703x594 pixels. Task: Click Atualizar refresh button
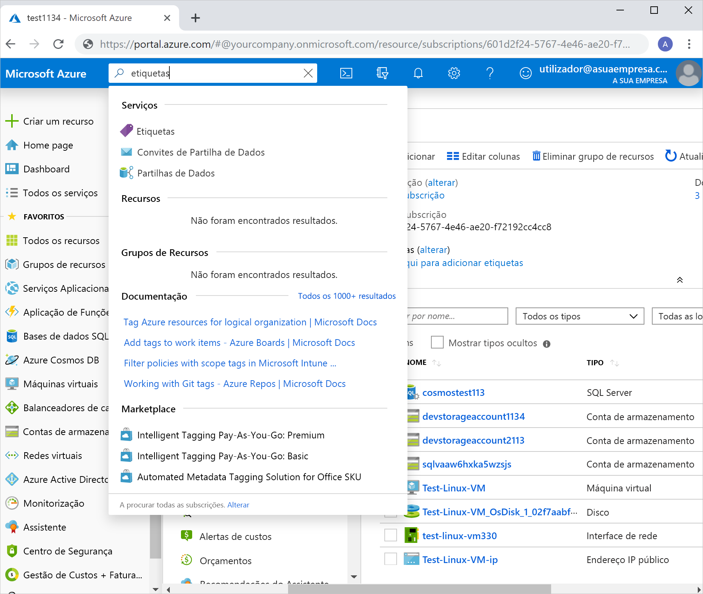tap(684, 156)
